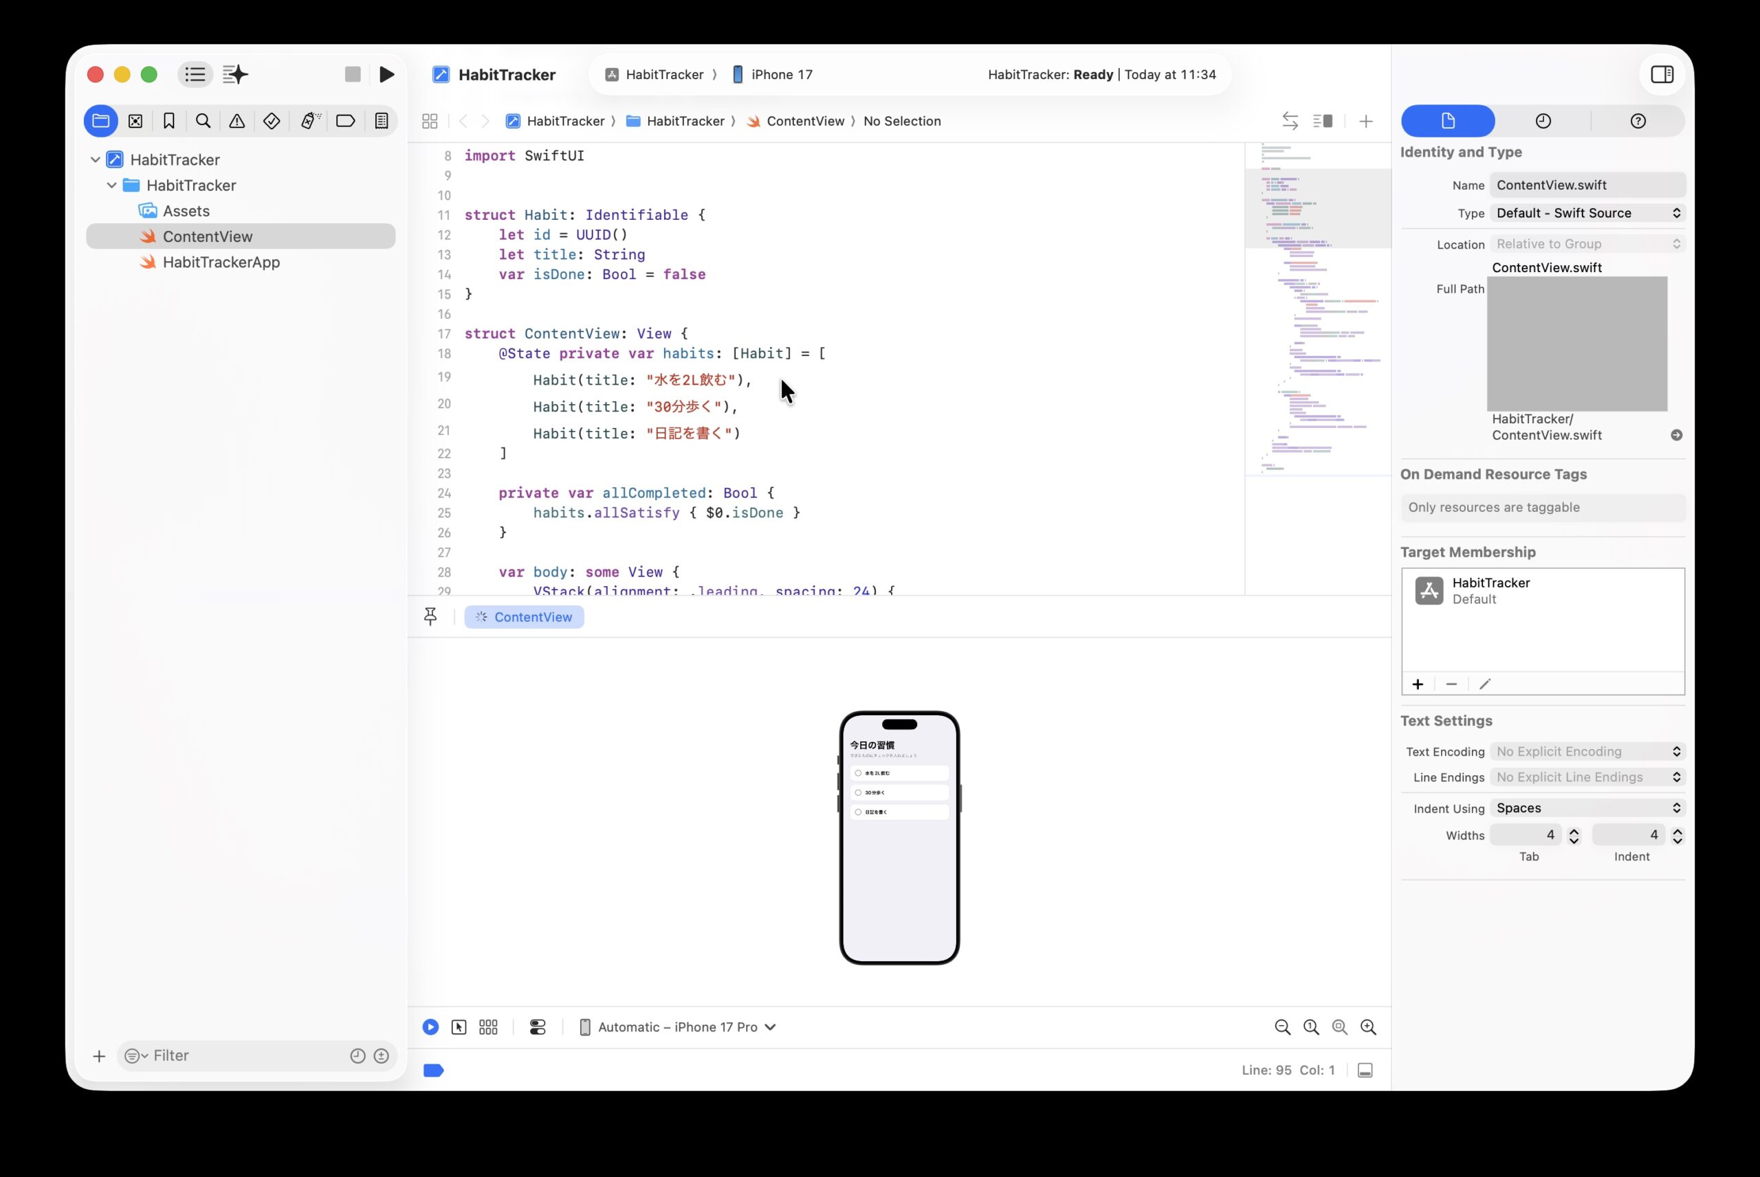1760x1177 pixels.
Task: Add a new editor with plus icon
Action: point(1366,121)
